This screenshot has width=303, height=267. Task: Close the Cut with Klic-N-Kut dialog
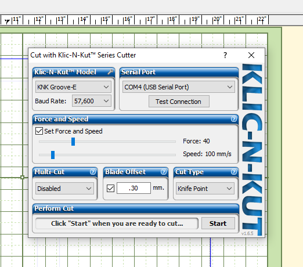(251, 55)
